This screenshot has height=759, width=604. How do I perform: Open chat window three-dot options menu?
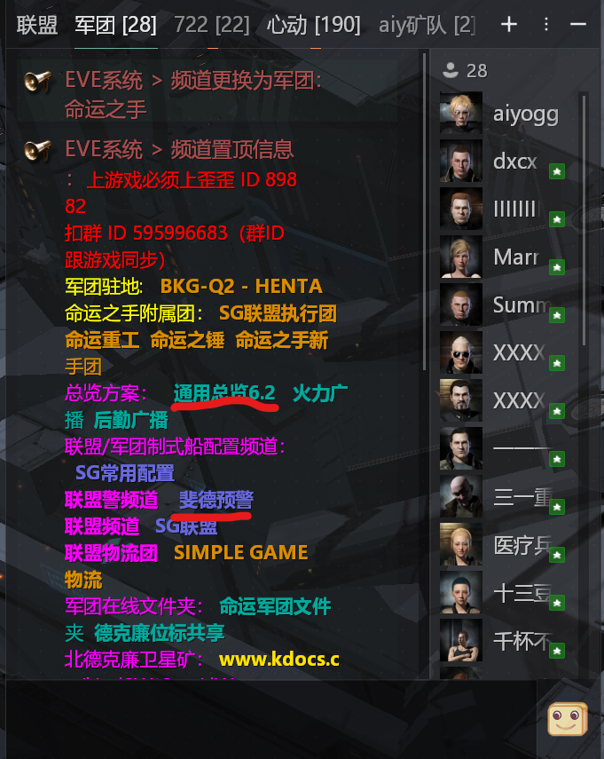point(546,24)
